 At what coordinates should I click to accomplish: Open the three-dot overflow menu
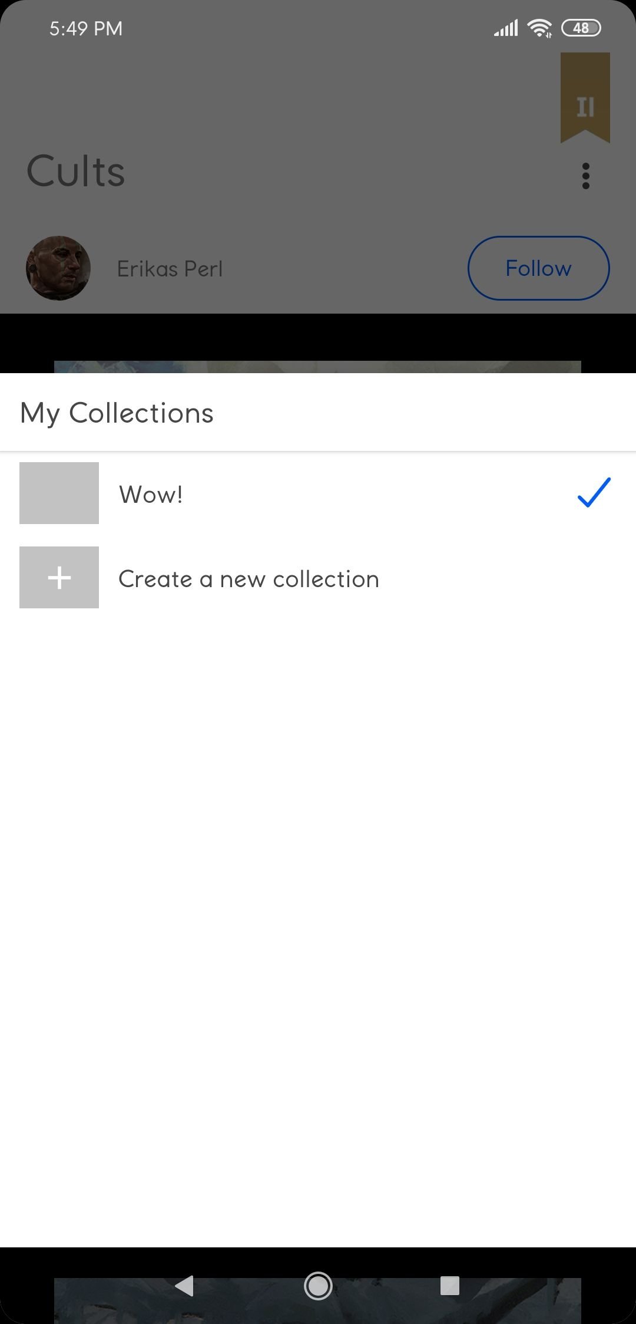(585, 176)
